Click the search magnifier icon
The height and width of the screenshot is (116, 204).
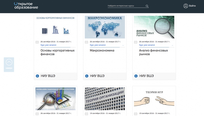pos(147,6)
